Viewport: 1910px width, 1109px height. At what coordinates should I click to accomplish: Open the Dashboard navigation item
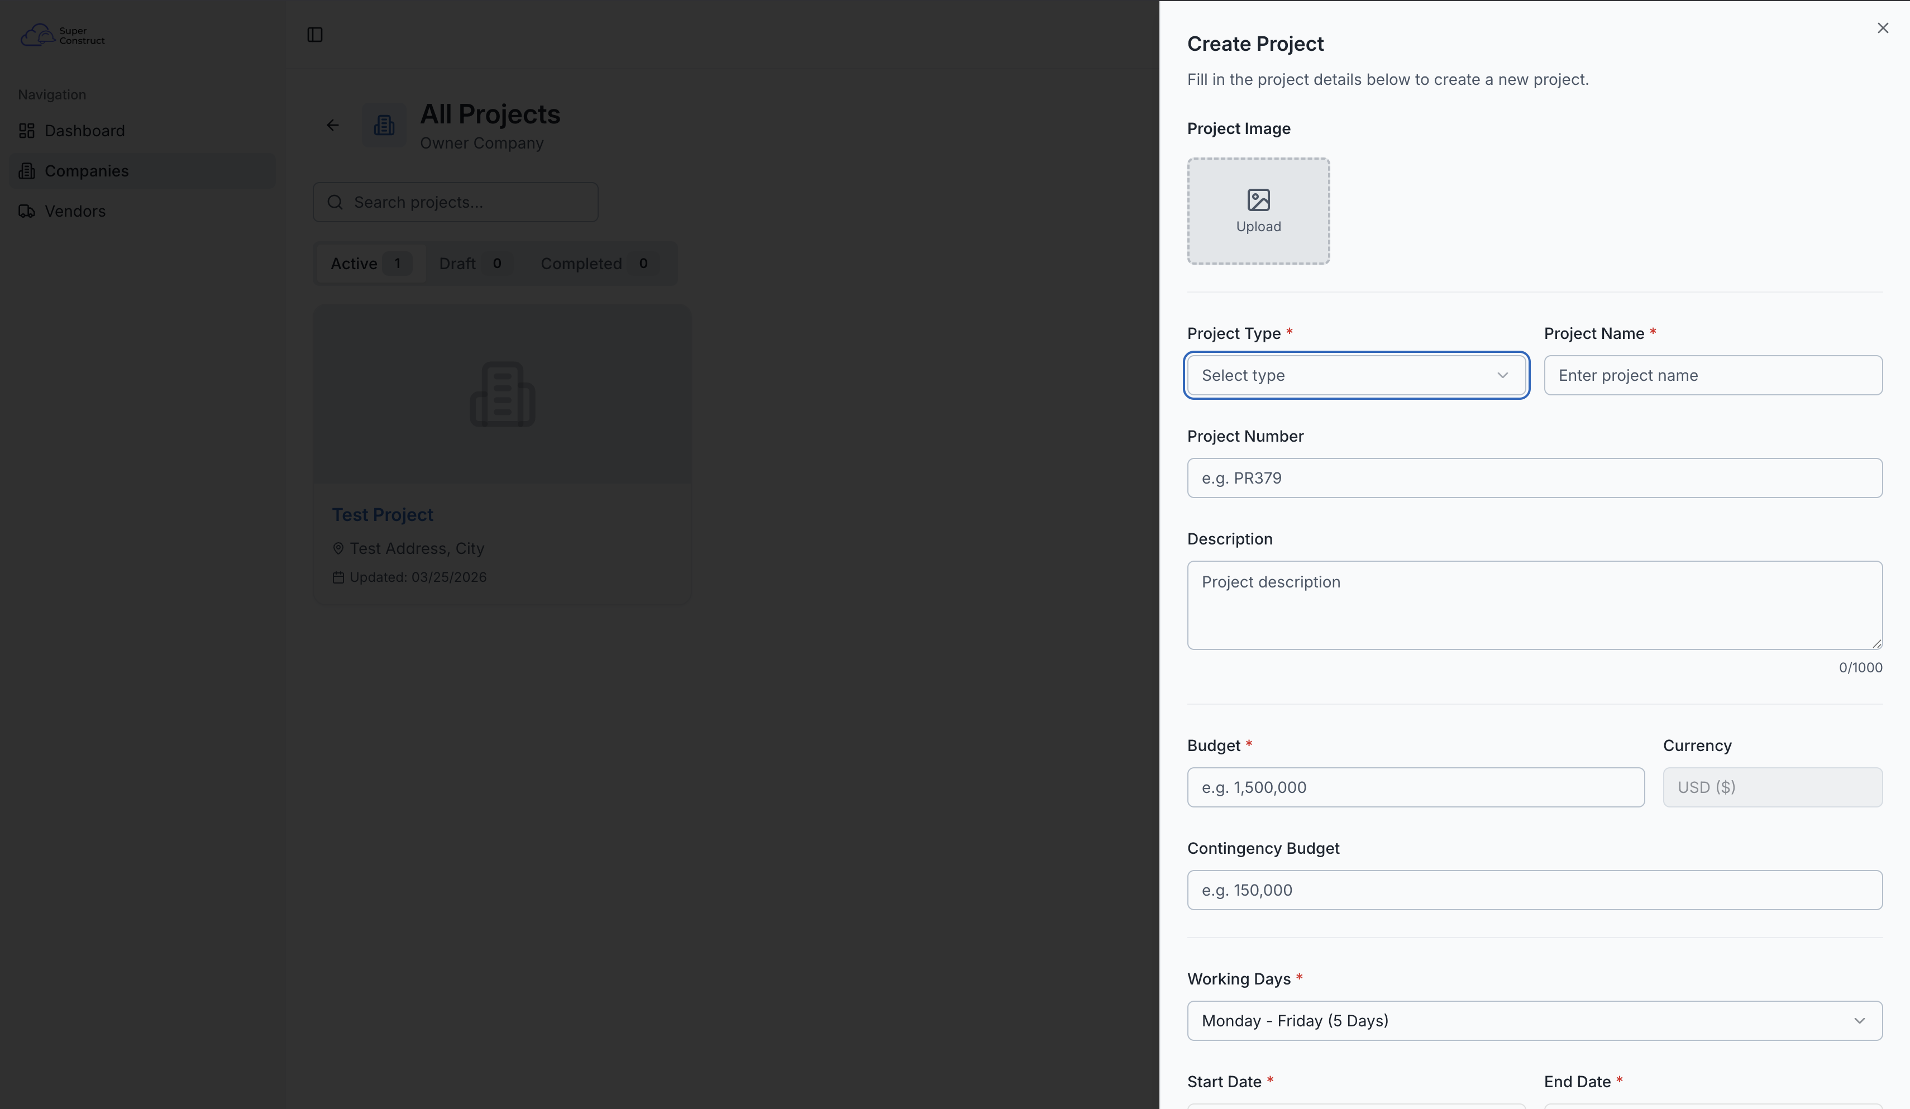tap(142, 131)
